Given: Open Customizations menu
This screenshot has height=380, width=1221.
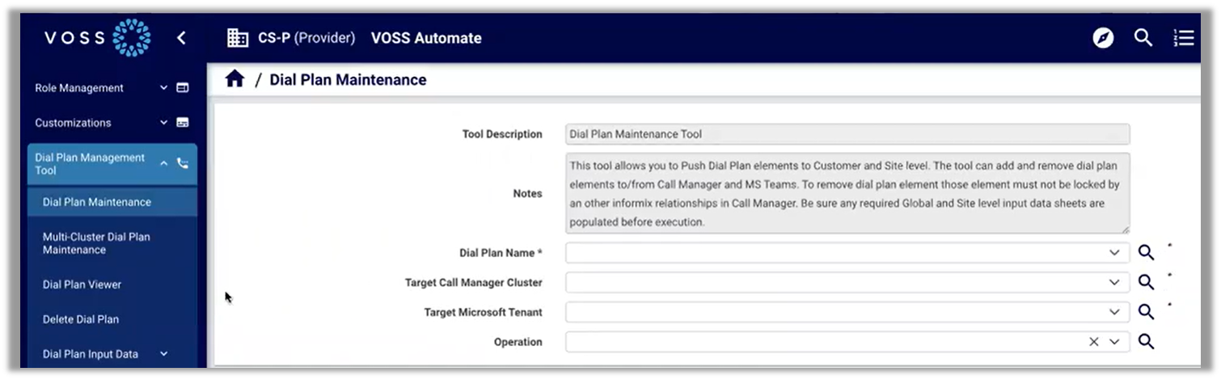Looking at the screenshot, I should click(73, 123).
